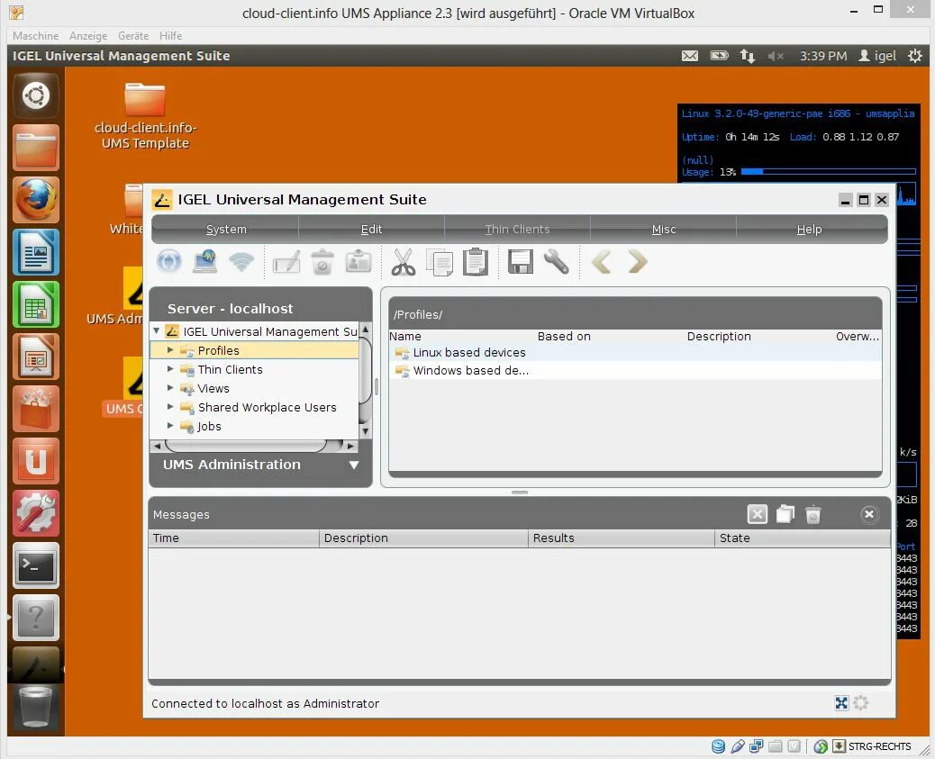Click the tree horizontal scrollbar thumb
Screen dimensions: 935x759
(246, 446)
